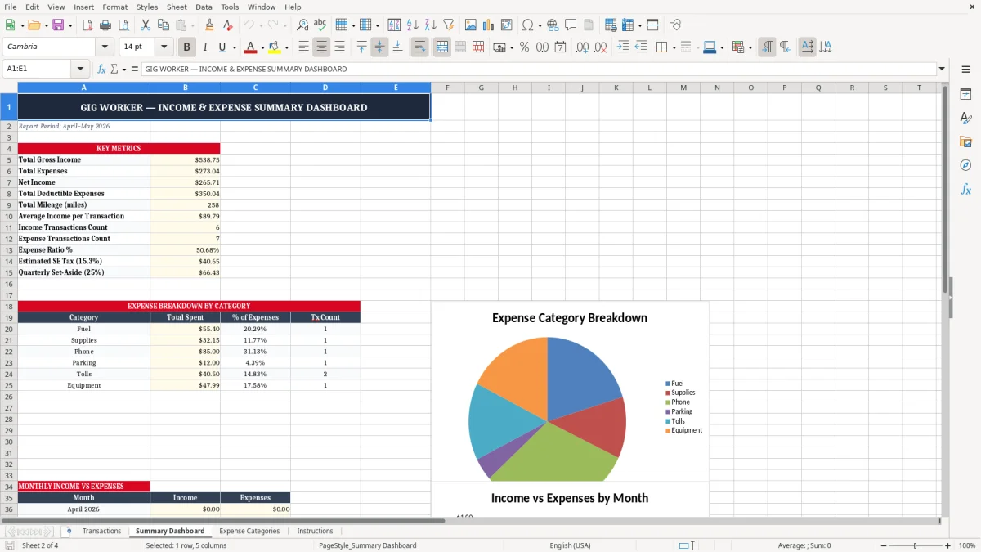
Task: Toggle Print Preview icon
Action: click(123, 25)
